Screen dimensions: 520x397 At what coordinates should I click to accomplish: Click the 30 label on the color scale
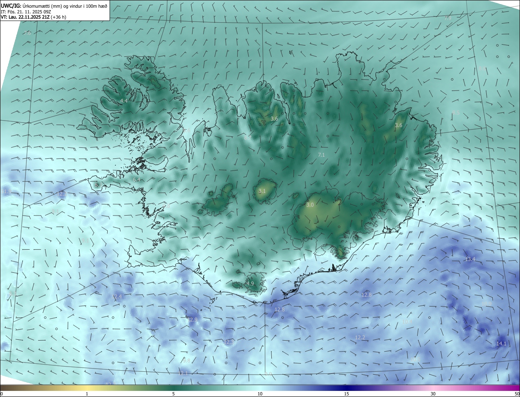[x=433, y=394]
